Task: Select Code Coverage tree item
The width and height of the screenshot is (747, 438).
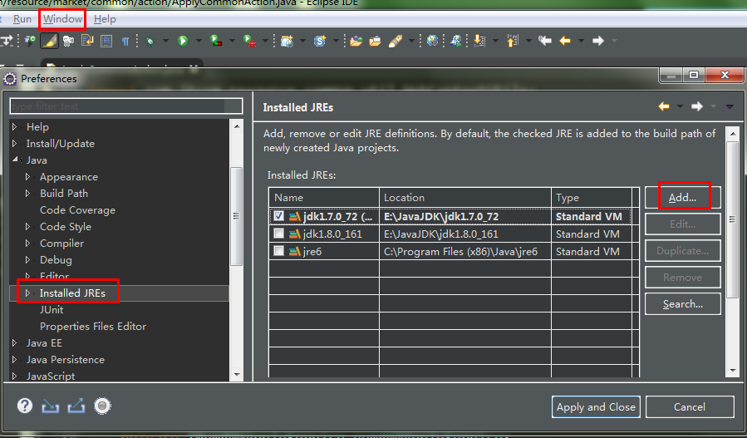Action: click(77, 210)
